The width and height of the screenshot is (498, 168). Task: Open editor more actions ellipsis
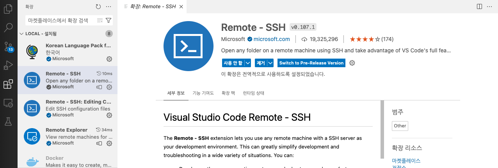pyautogui.click(x=490, y=7)
